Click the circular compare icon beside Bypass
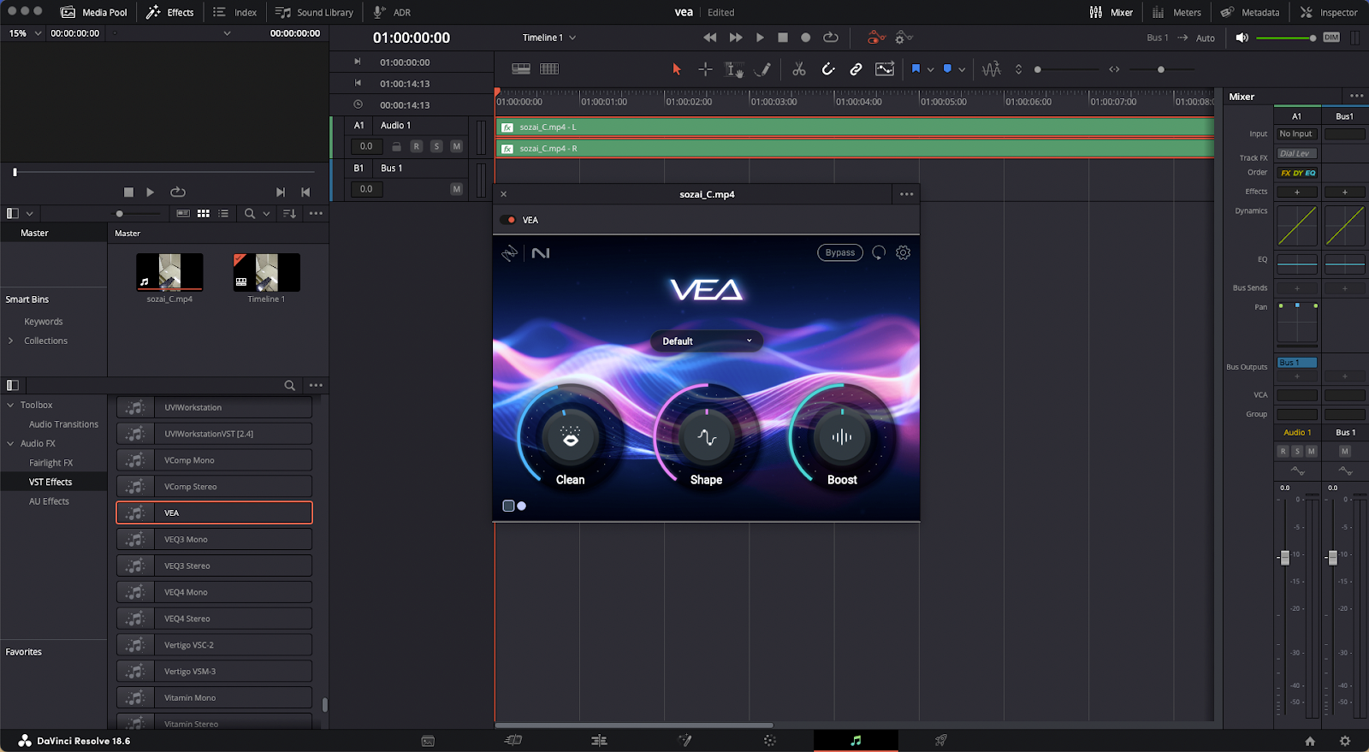Image resolution: width=1369 pixels, height=752 pixels. 879,252
